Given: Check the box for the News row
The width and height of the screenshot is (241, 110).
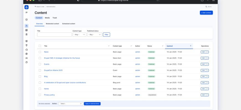Looking at the screenshot, I should point(40,52).
